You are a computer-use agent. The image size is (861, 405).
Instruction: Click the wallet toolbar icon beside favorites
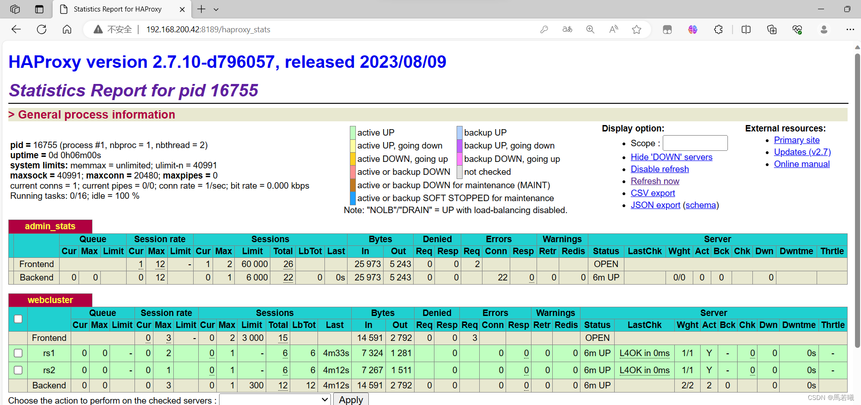667,30
